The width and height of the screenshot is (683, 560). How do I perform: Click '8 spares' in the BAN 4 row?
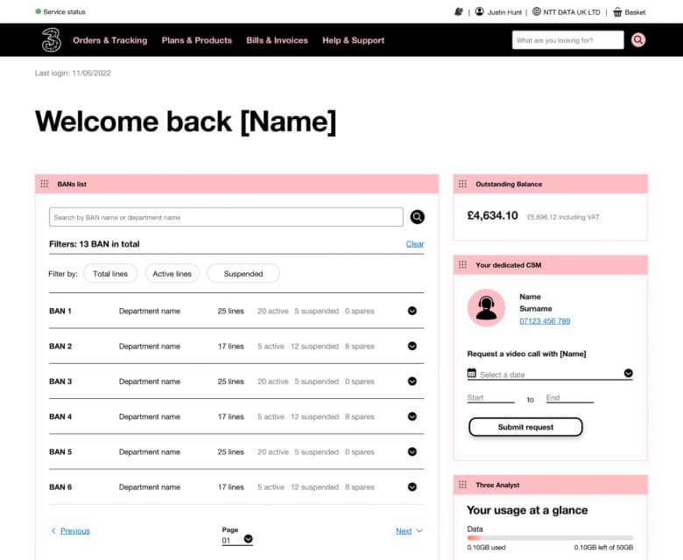point(359,416)
